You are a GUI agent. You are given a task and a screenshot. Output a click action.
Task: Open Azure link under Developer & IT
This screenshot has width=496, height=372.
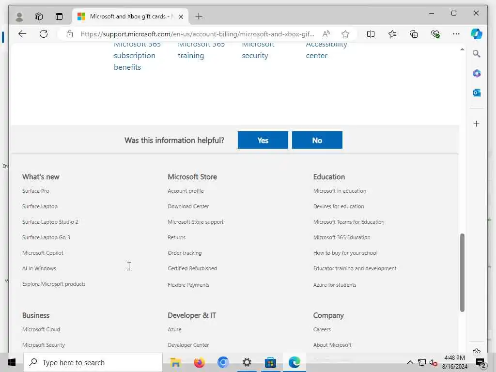pos(174,329)
